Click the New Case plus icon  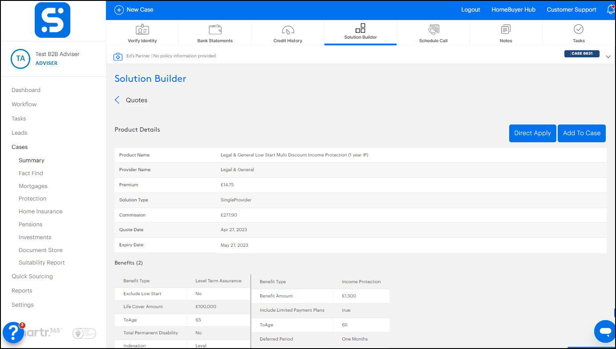(119, 10)
